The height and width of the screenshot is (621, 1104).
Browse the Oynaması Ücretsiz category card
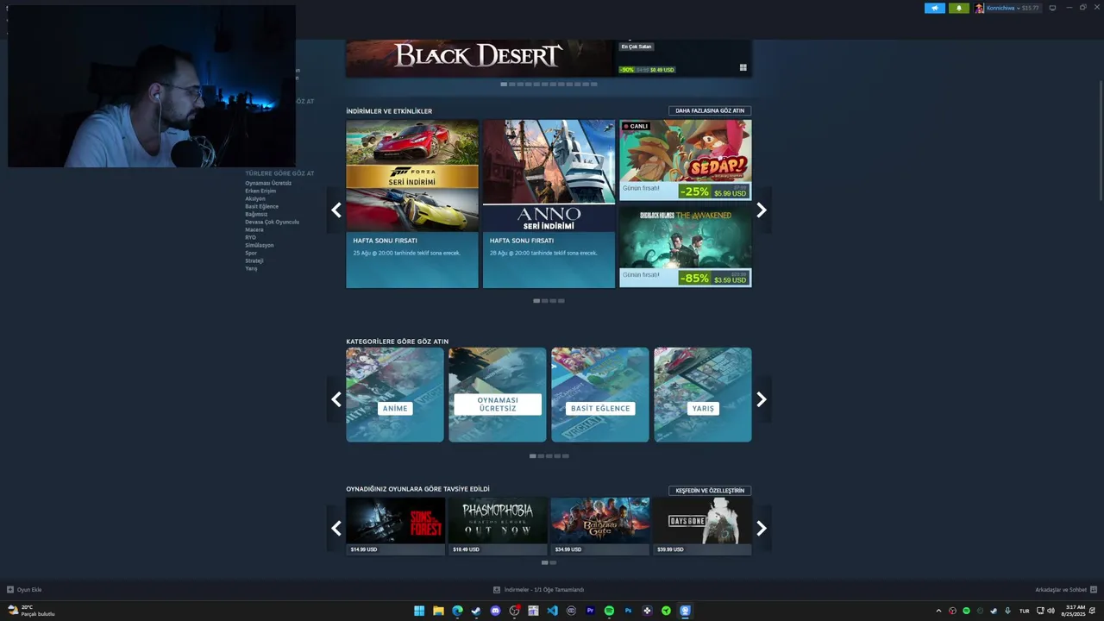(x=498, y=395)
